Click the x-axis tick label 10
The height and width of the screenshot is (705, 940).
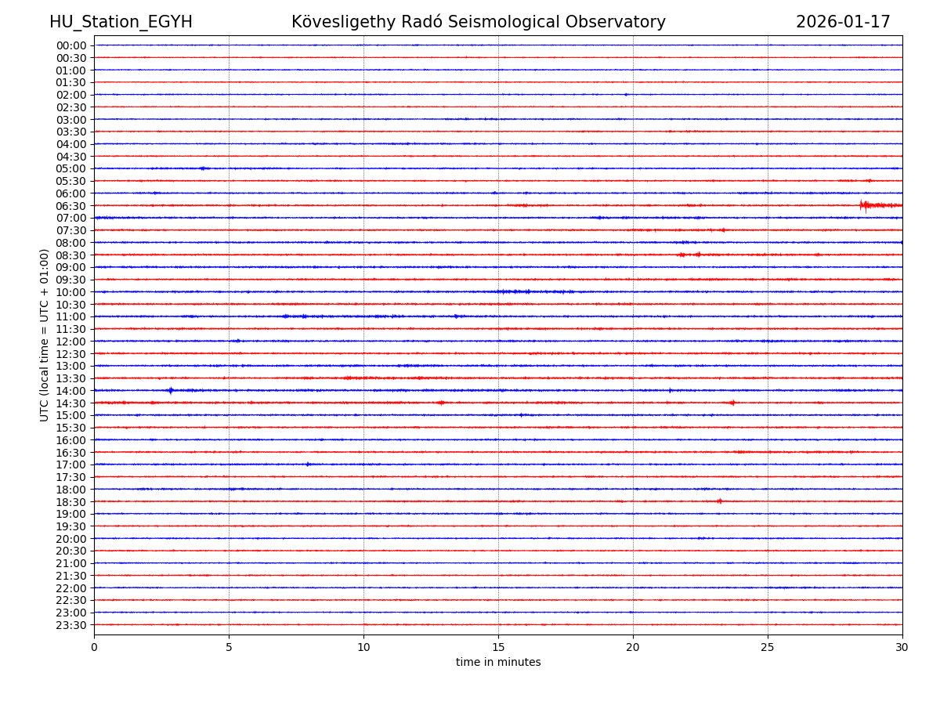tap(363, 648)
